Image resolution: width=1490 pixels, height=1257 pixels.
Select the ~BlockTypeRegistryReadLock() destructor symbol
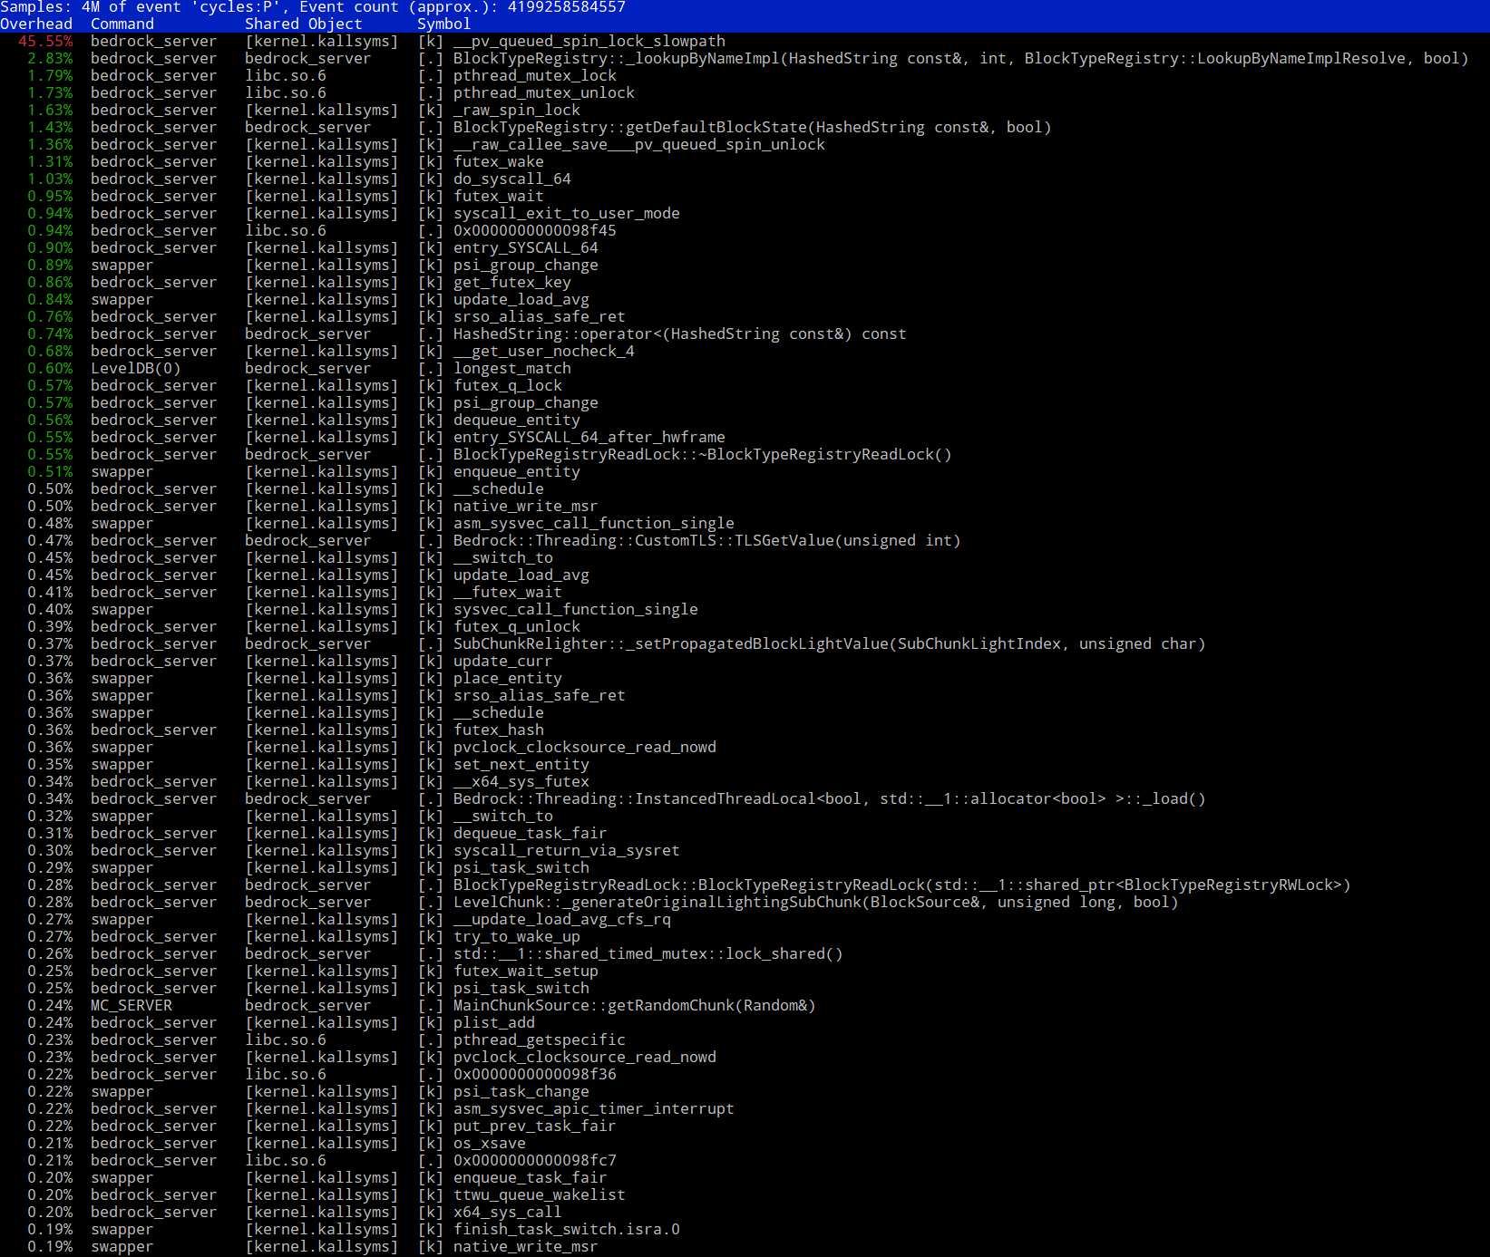703,455
